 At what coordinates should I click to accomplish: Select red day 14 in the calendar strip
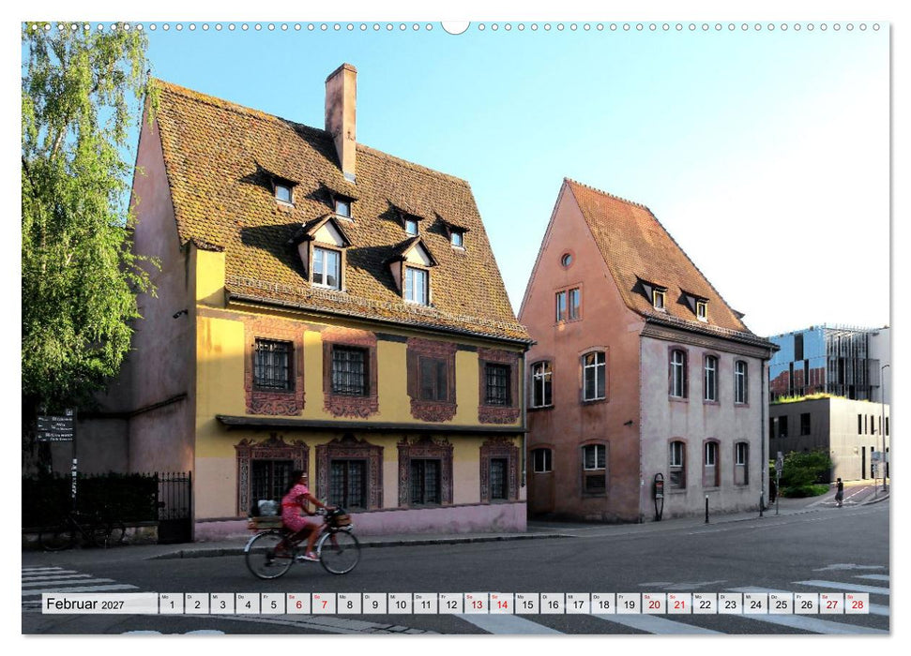[x=502, y=604]
